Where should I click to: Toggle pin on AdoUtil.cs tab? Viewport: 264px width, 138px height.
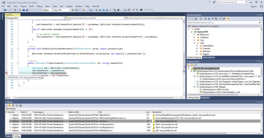(16, 15)
